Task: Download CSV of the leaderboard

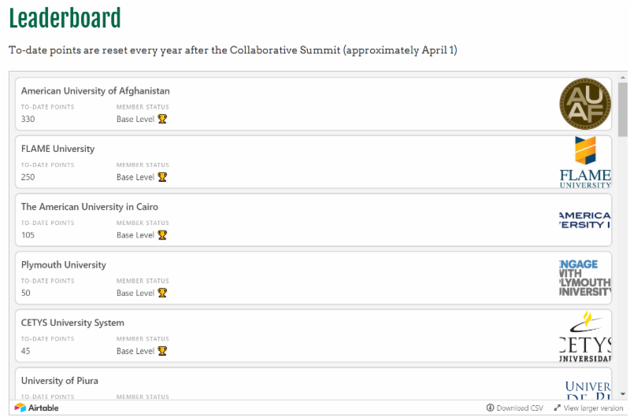Action: point(515,408)
